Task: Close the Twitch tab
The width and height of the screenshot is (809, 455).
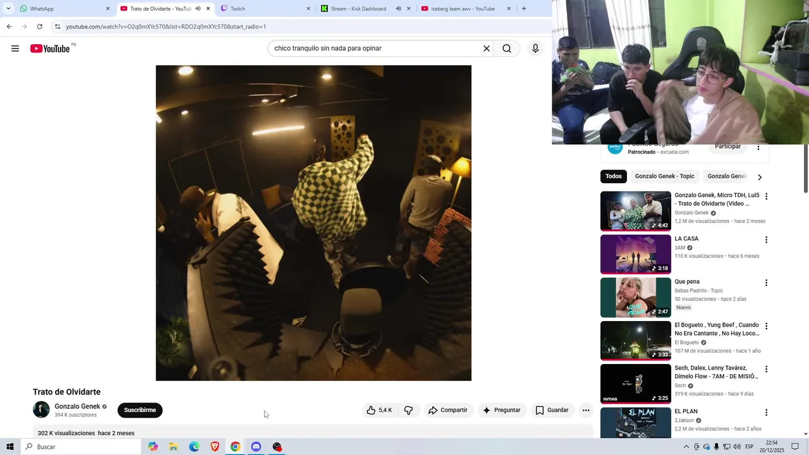Action: (x=308, y=9)
